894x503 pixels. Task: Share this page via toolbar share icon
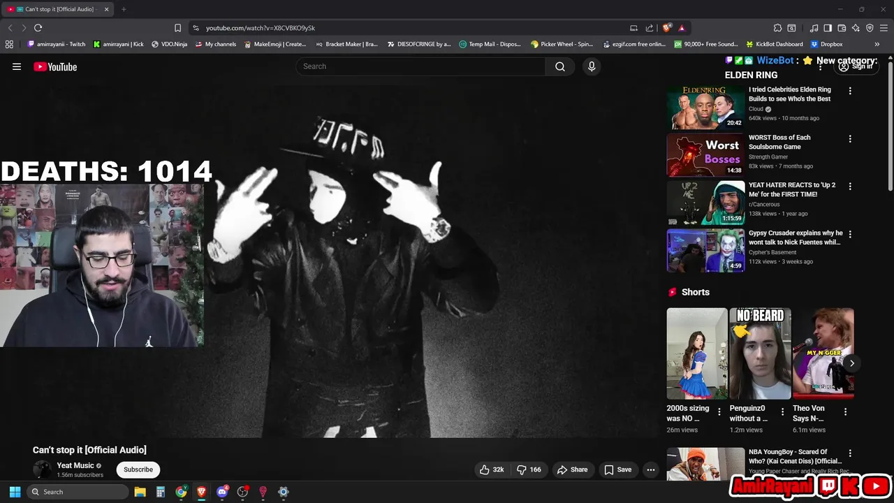[650, 28]
